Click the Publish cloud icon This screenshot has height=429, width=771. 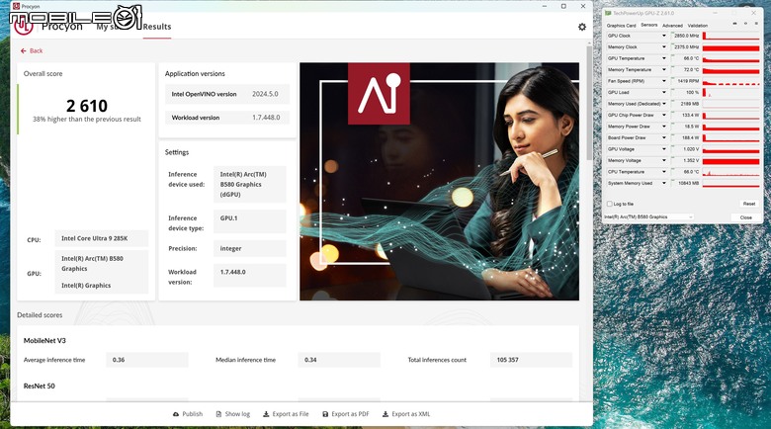[176, 414]
